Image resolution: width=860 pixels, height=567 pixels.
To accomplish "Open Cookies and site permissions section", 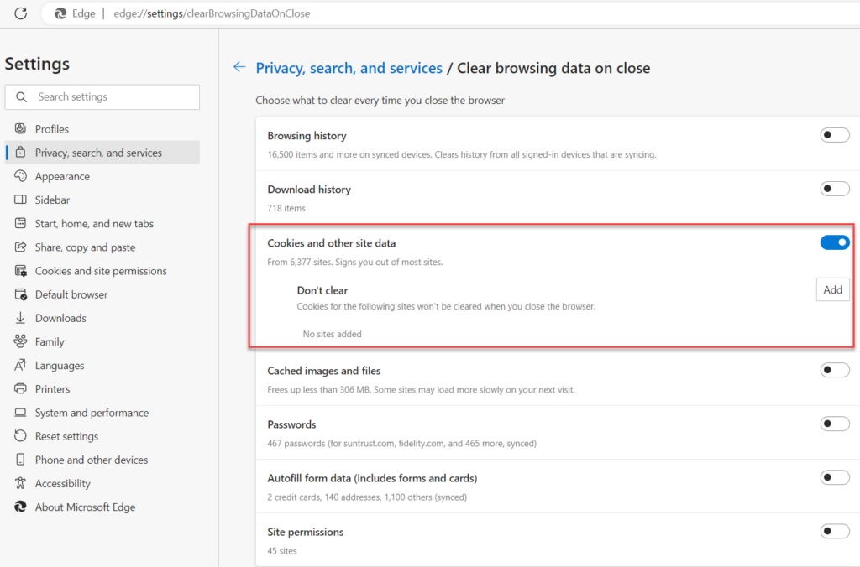I will pyautogui.click(x=101, y=271).
